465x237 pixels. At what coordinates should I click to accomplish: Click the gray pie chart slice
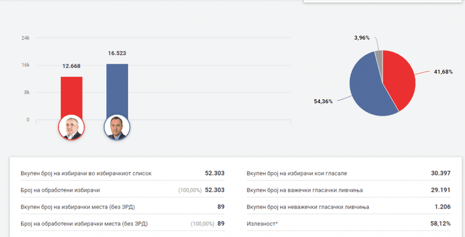click(x=379, y=54)
